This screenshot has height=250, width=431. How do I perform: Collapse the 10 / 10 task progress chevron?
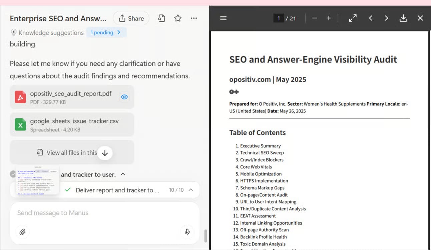[191, 190]
